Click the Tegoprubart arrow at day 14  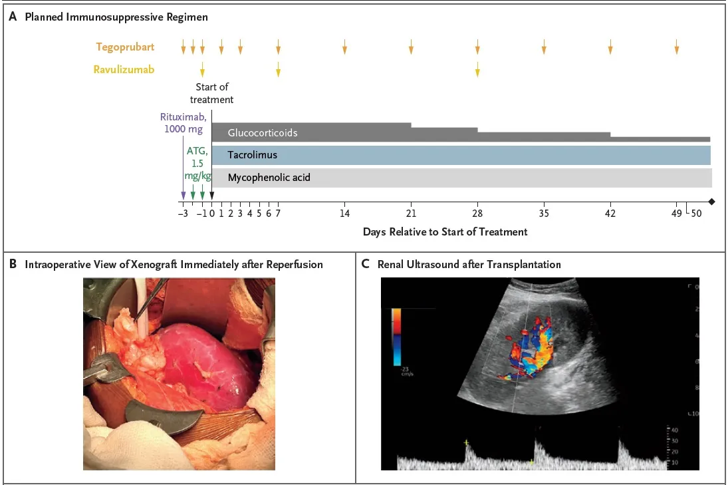344,47
